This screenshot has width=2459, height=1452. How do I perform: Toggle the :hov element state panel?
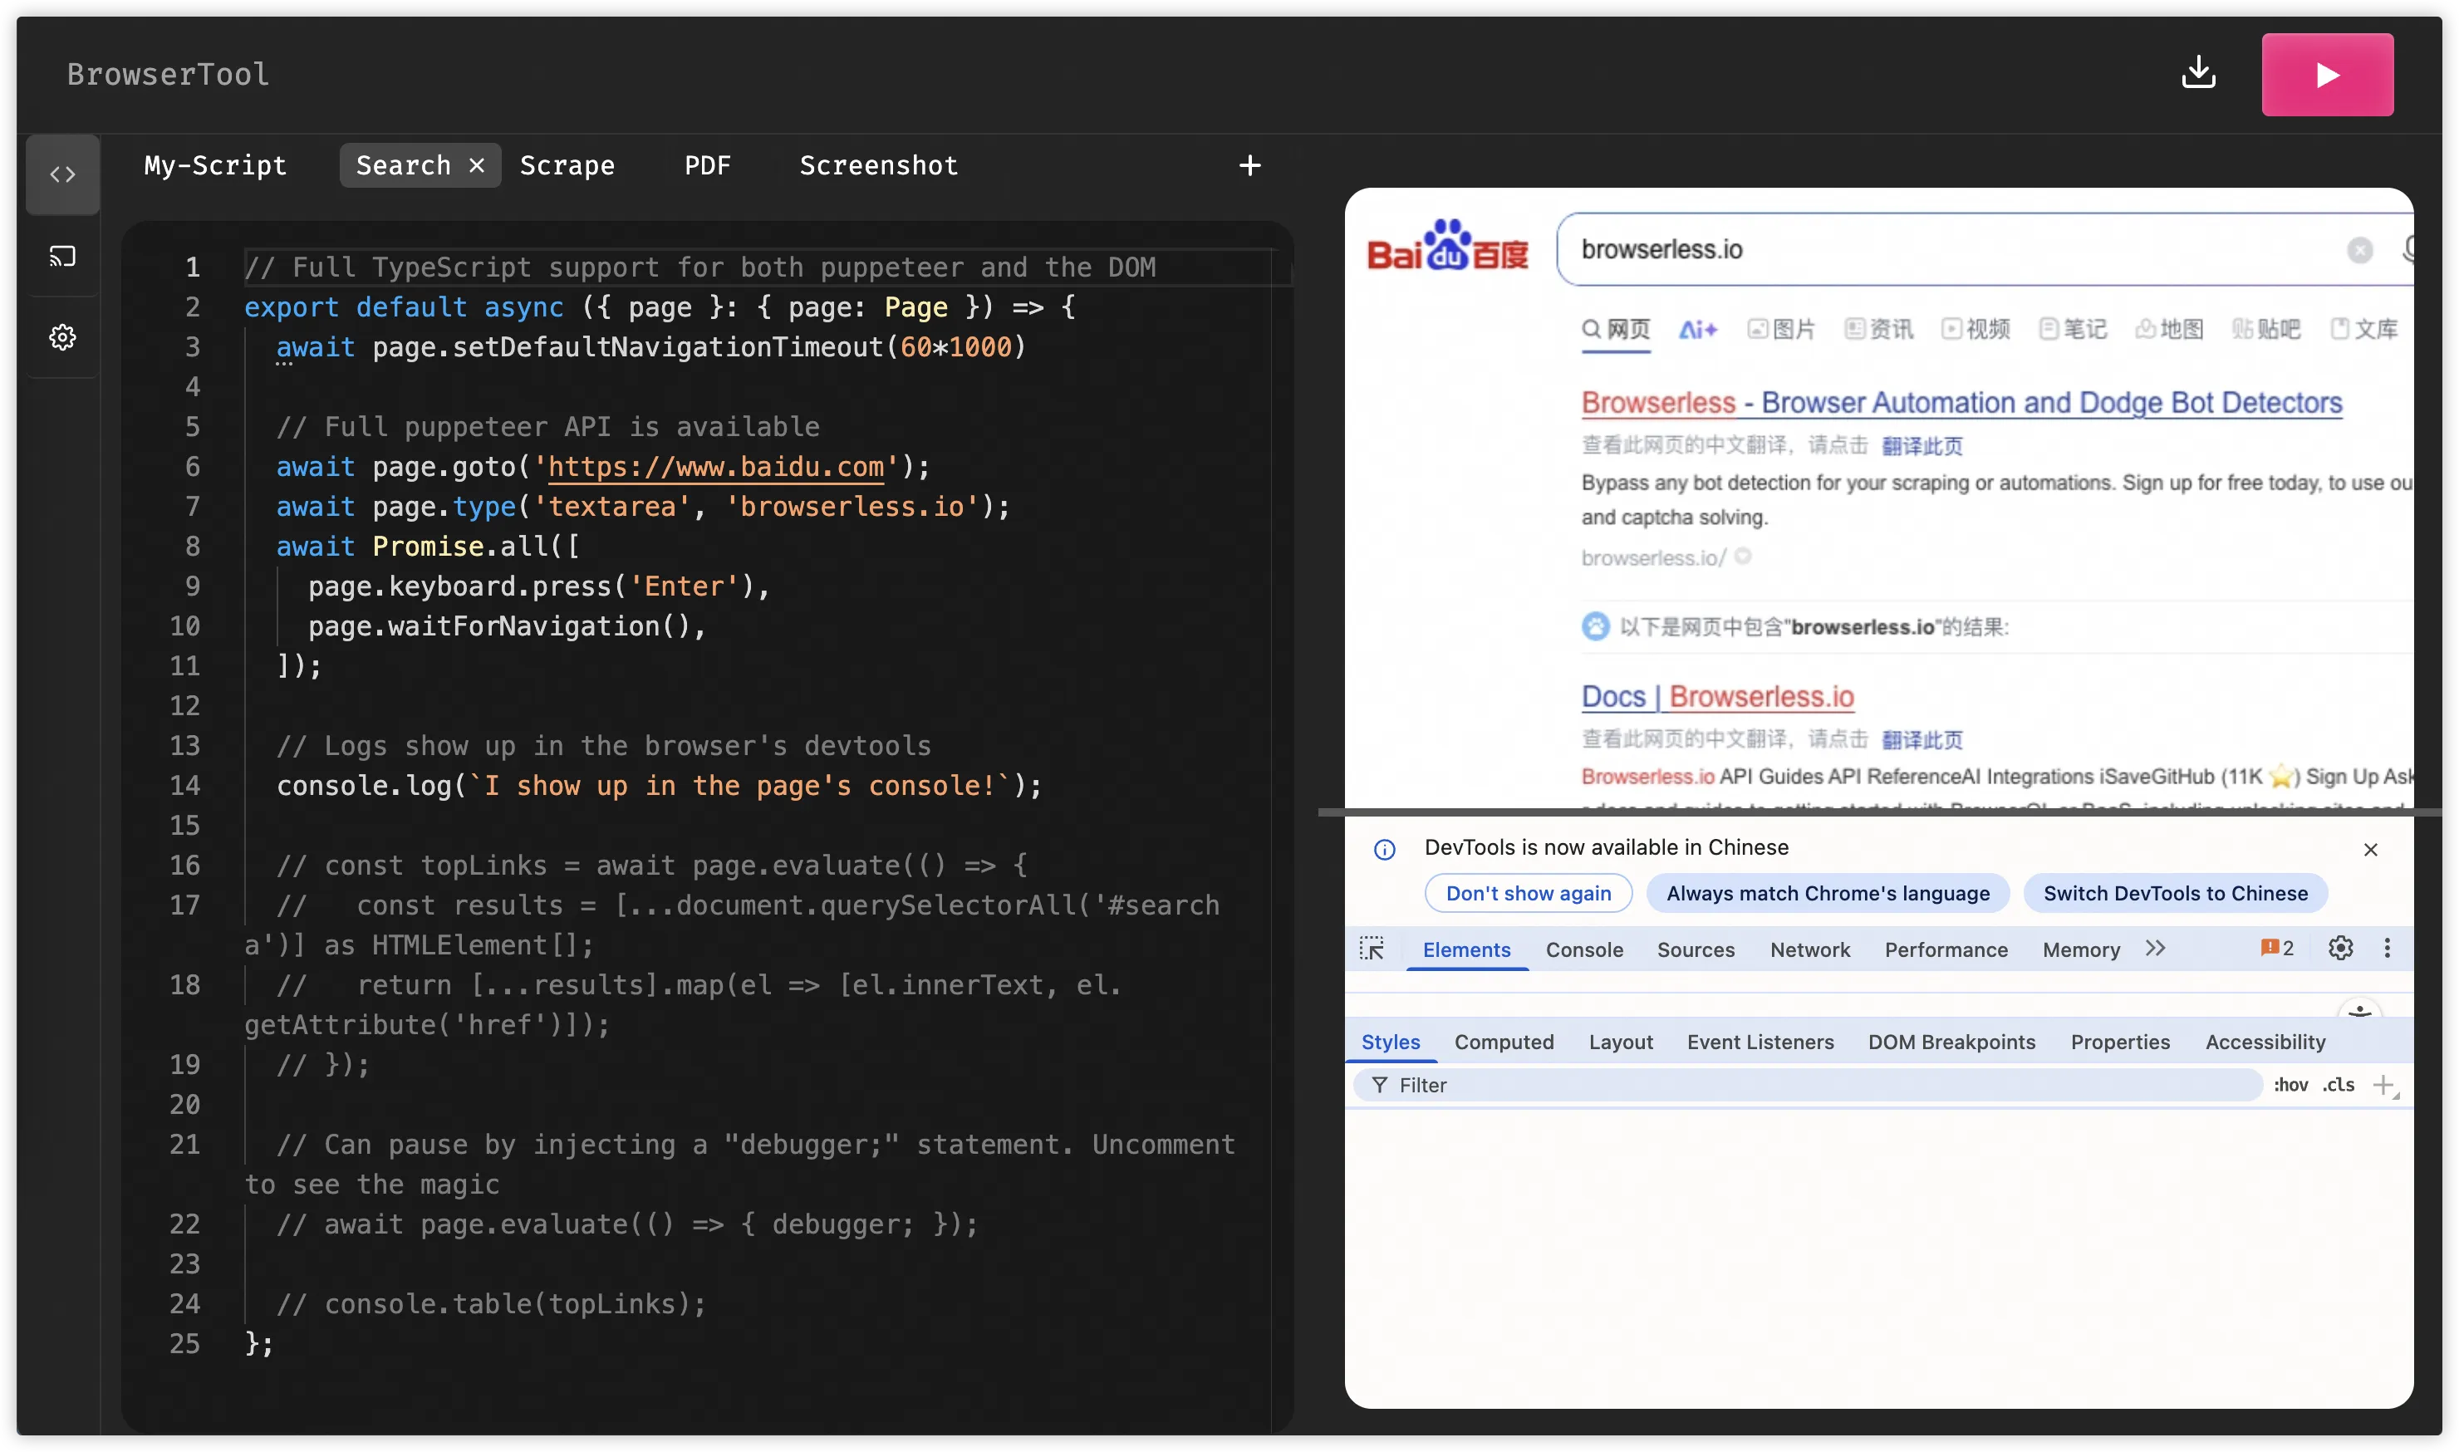(2290, 1085)
